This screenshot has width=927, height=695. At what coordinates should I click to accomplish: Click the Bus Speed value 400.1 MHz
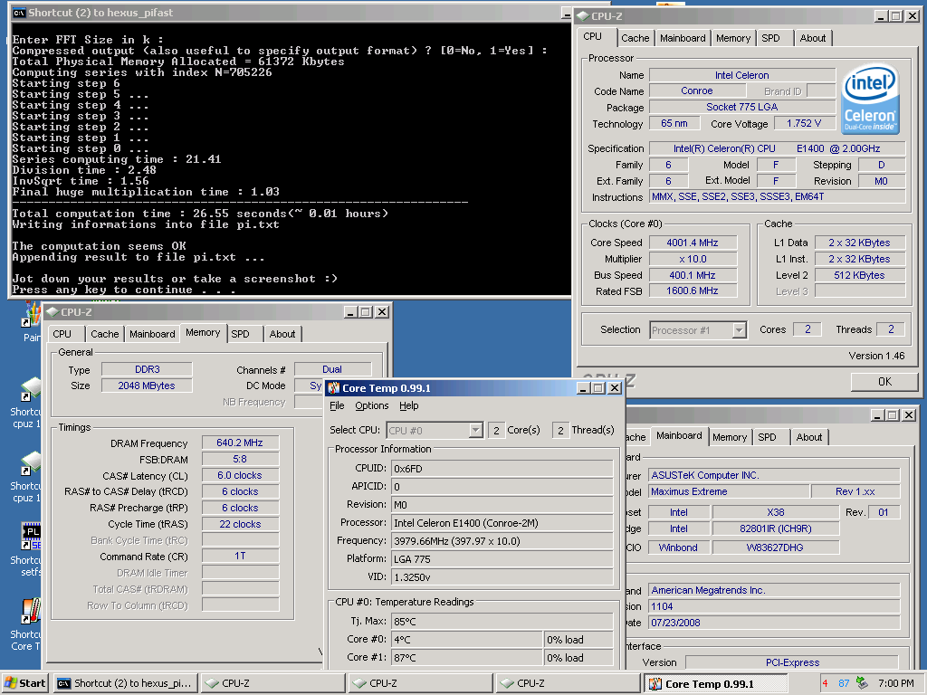coord(693,275)
